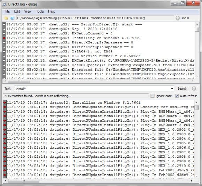Minimize the glogg window

(175, 3)
